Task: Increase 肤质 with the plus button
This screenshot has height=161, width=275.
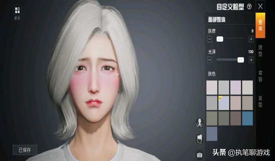Action: point(251,39)
